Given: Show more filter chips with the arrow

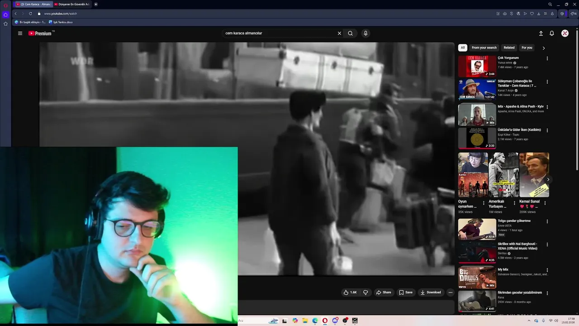Looking at the screenshot, I should pyautogui.click(x=543, y=48).
